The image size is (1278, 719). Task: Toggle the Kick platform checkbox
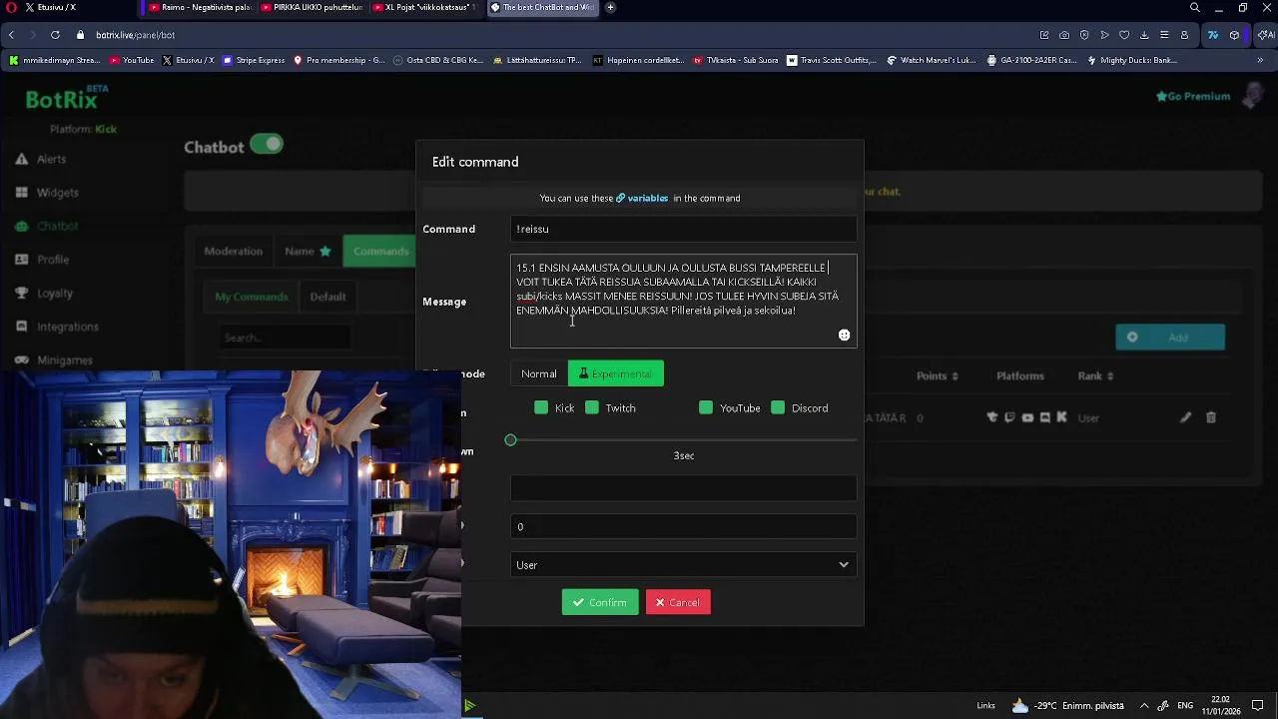pos(541,407)
